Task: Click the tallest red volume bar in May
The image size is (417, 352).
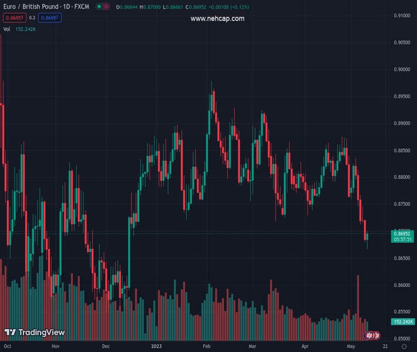Action: [358, 305]
